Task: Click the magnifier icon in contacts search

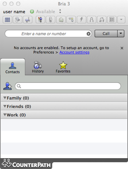Action: tap(19, 86)
